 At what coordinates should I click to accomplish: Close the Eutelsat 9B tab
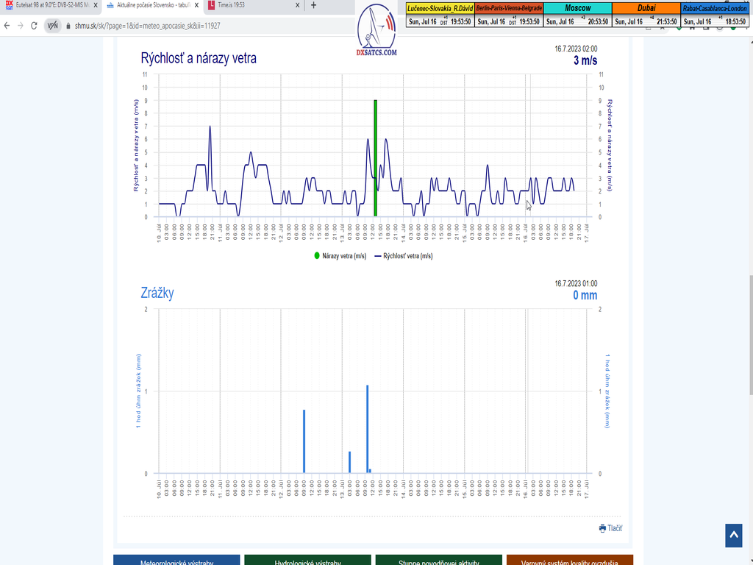96,5
